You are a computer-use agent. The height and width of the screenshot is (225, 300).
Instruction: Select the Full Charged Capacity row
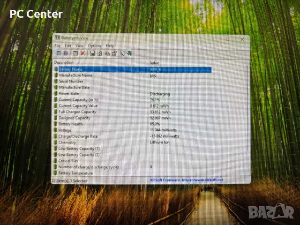coord(77,112)
